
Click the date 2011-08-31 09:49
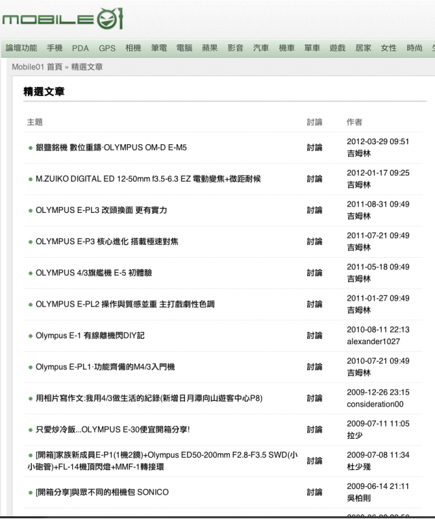(378, 204)
